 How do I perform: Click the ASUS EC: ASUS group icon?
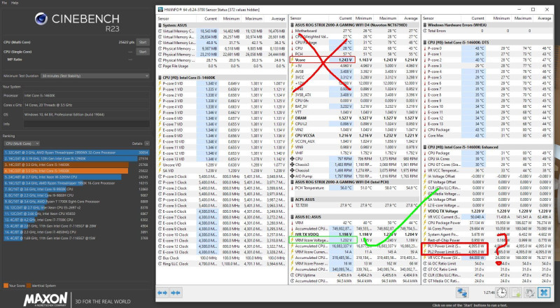click(293, 217)
